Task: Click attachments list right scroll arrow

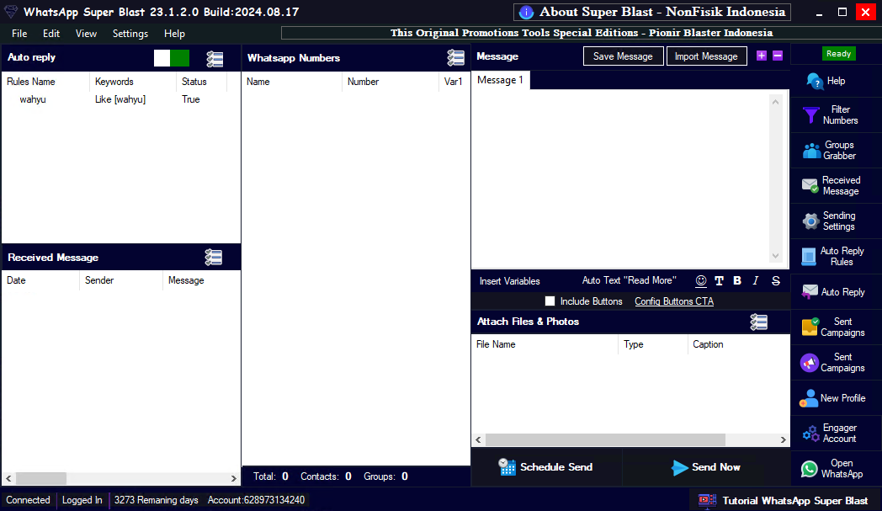Action: 783,439
